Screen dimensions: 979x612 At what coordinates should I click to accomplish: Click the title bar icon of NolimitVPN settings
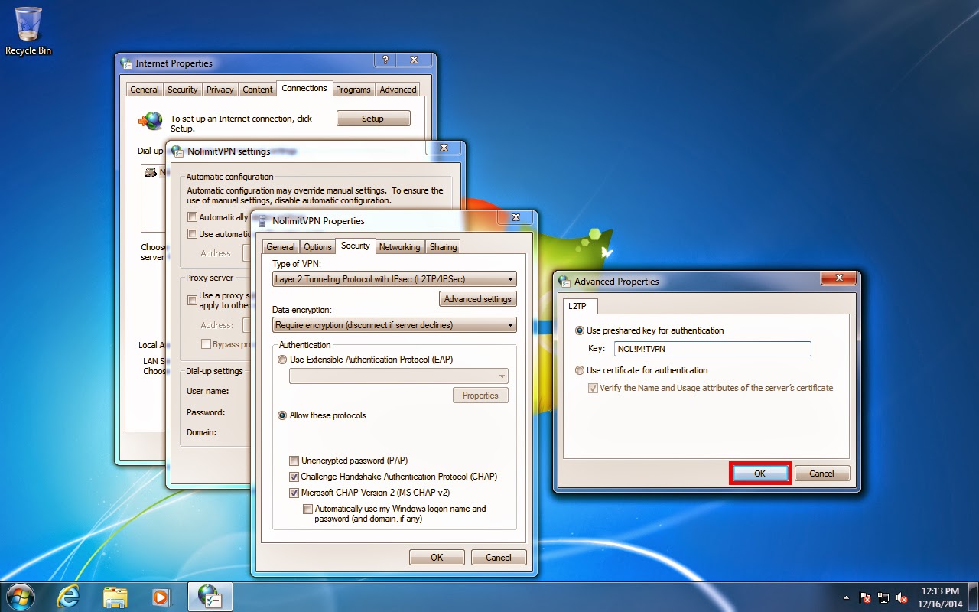[x=177, y=151]
